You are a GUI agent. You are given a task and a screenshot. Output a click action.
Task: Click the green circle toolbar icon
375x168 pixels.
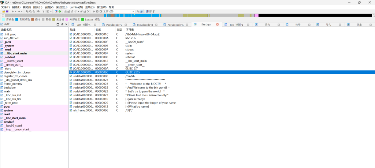point(60,11)
